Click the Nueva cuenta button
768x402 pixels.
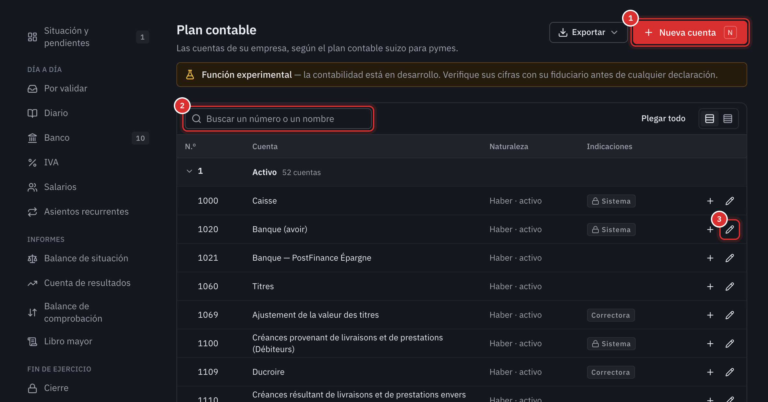pyautogui.click(x=690, y=32)
